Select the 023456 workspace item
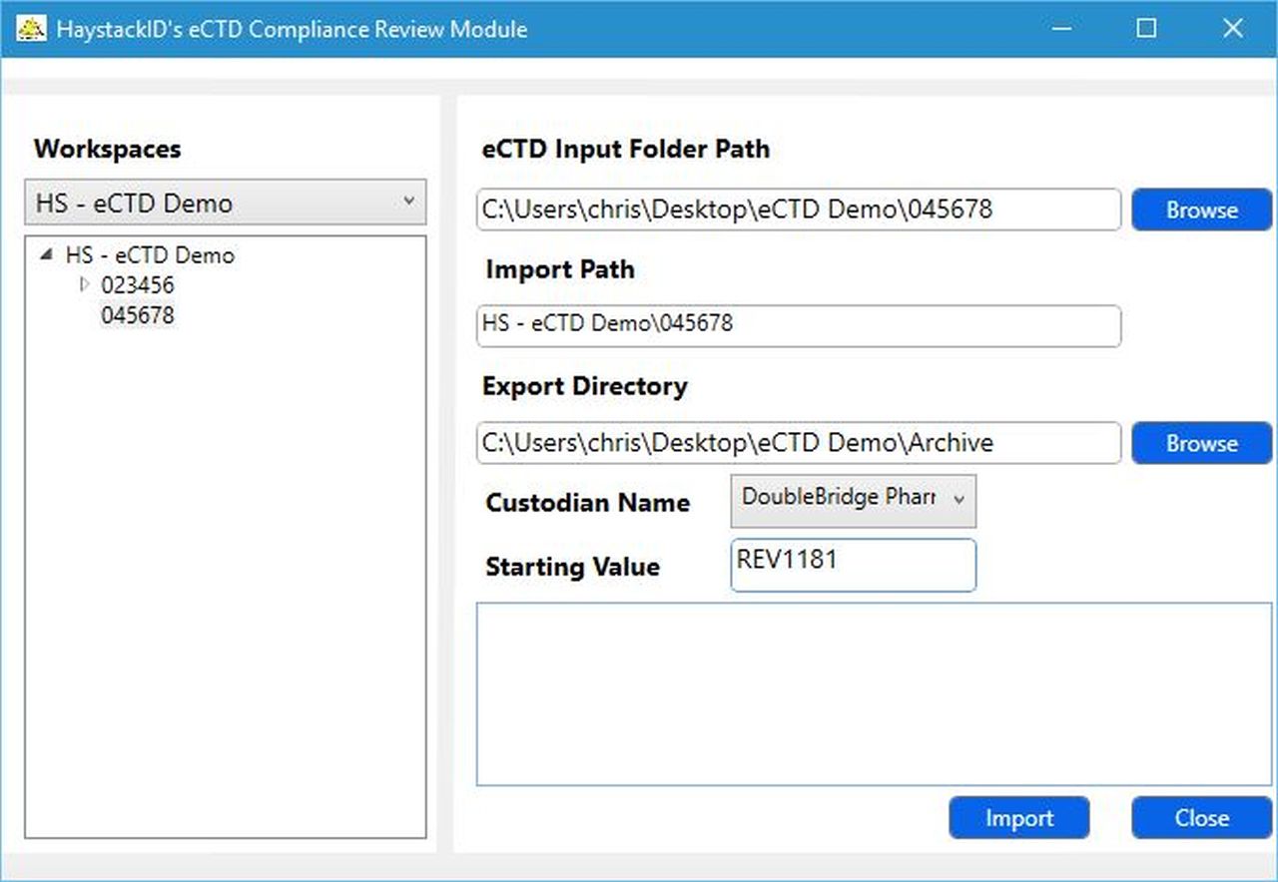The image size is (1278, 882). coord(139,284)
